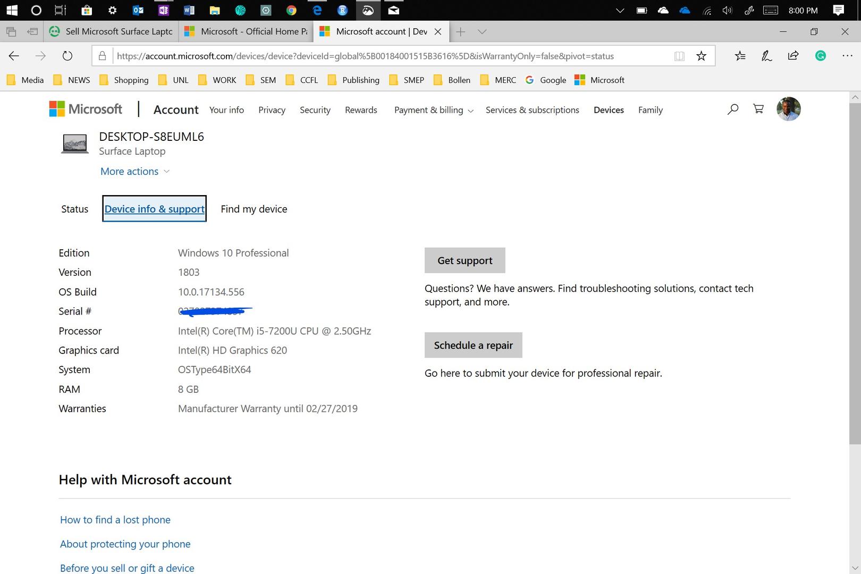861x574 pixels.
Task: Open Before you sell or gift link
Action: tap(127, 568)
